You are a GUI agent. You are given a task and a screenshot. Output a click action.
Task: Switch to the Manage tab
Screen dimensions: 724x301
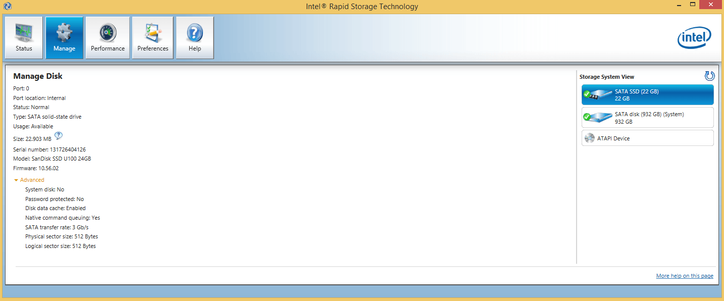(x=64, y=38)
